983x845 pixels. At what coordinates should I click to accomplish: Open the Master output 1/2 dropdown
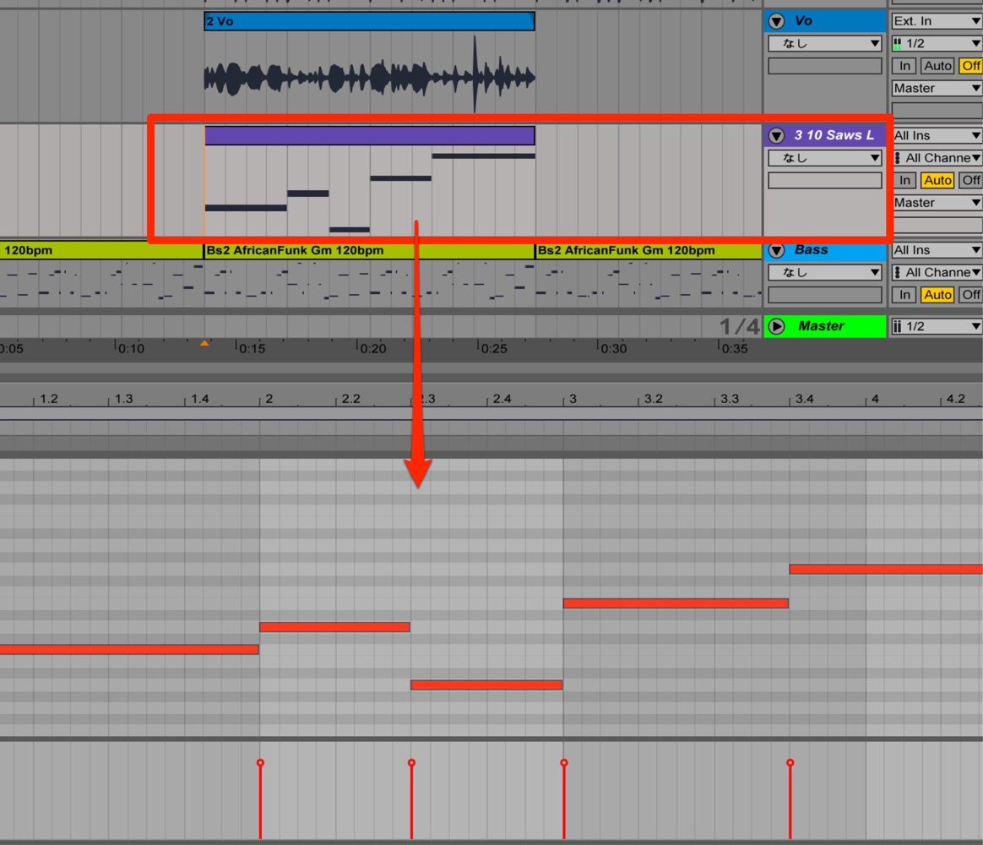[937, 326]
